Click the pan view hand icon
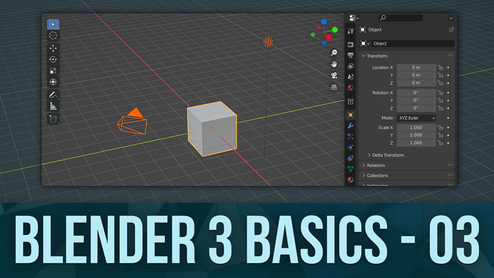The image size is (494, 278). coord(334,64)
